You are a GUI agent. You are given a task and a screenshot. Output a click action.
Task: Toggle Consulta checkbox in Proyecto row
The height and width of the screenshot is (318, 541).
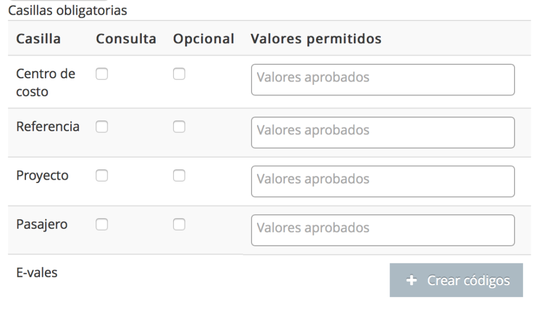point(102,175)
